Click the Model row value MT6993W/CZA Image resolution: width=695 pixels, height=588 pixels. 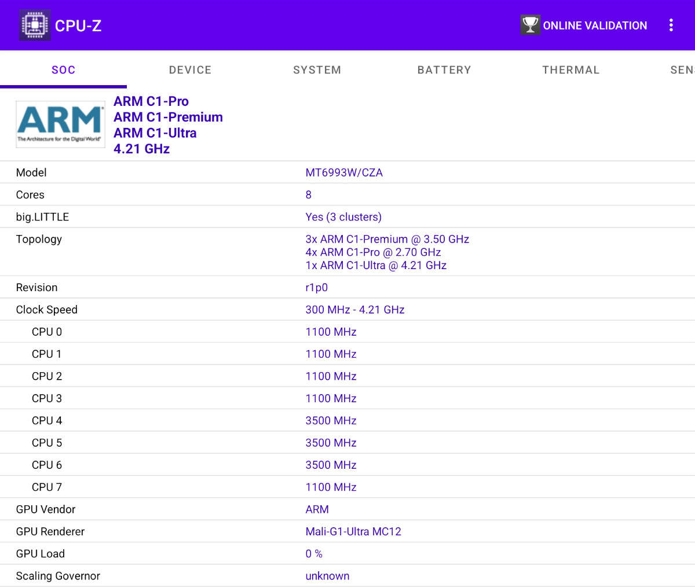click(344, 172)
